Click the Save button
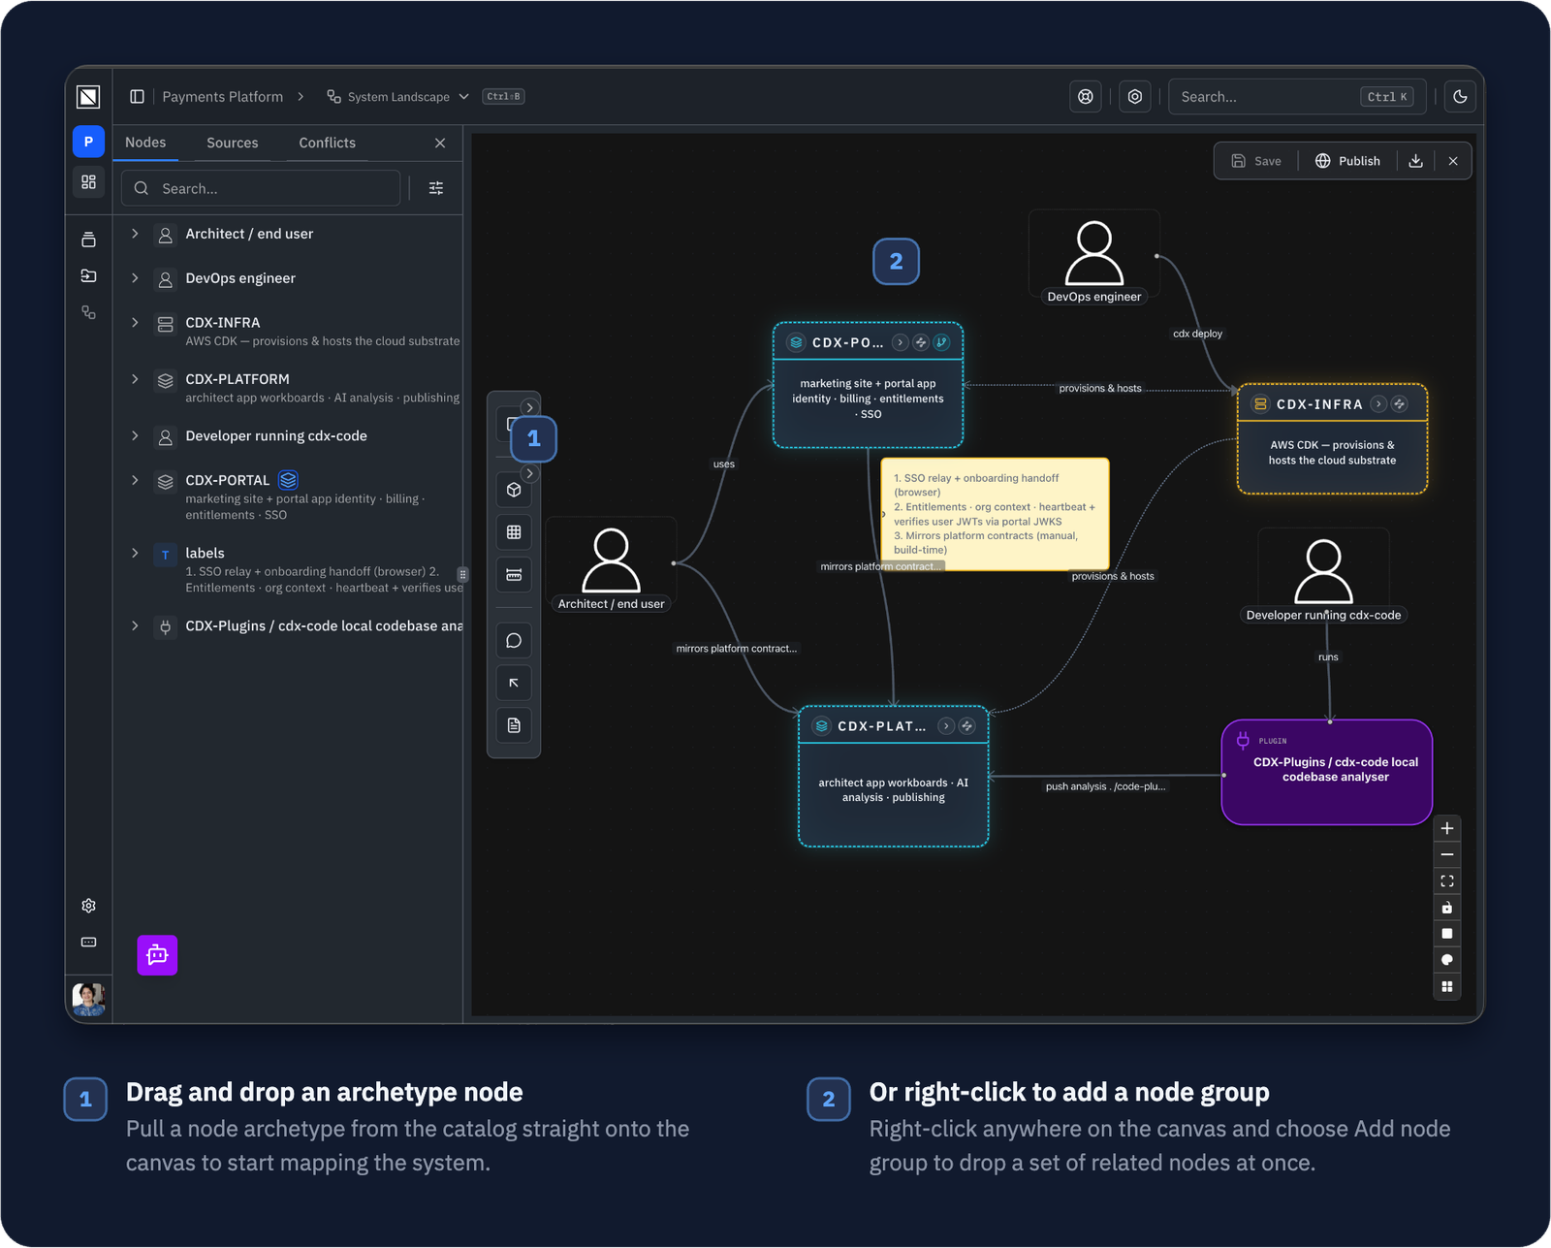This screenshot has height=1248, width=1551. 1256,161
